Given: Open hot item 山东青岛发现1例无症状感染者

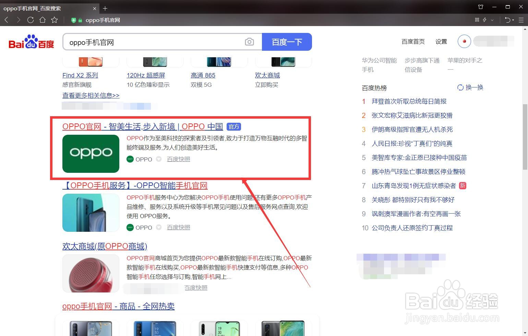Looking at the screenshot, I should click(414, 185).
